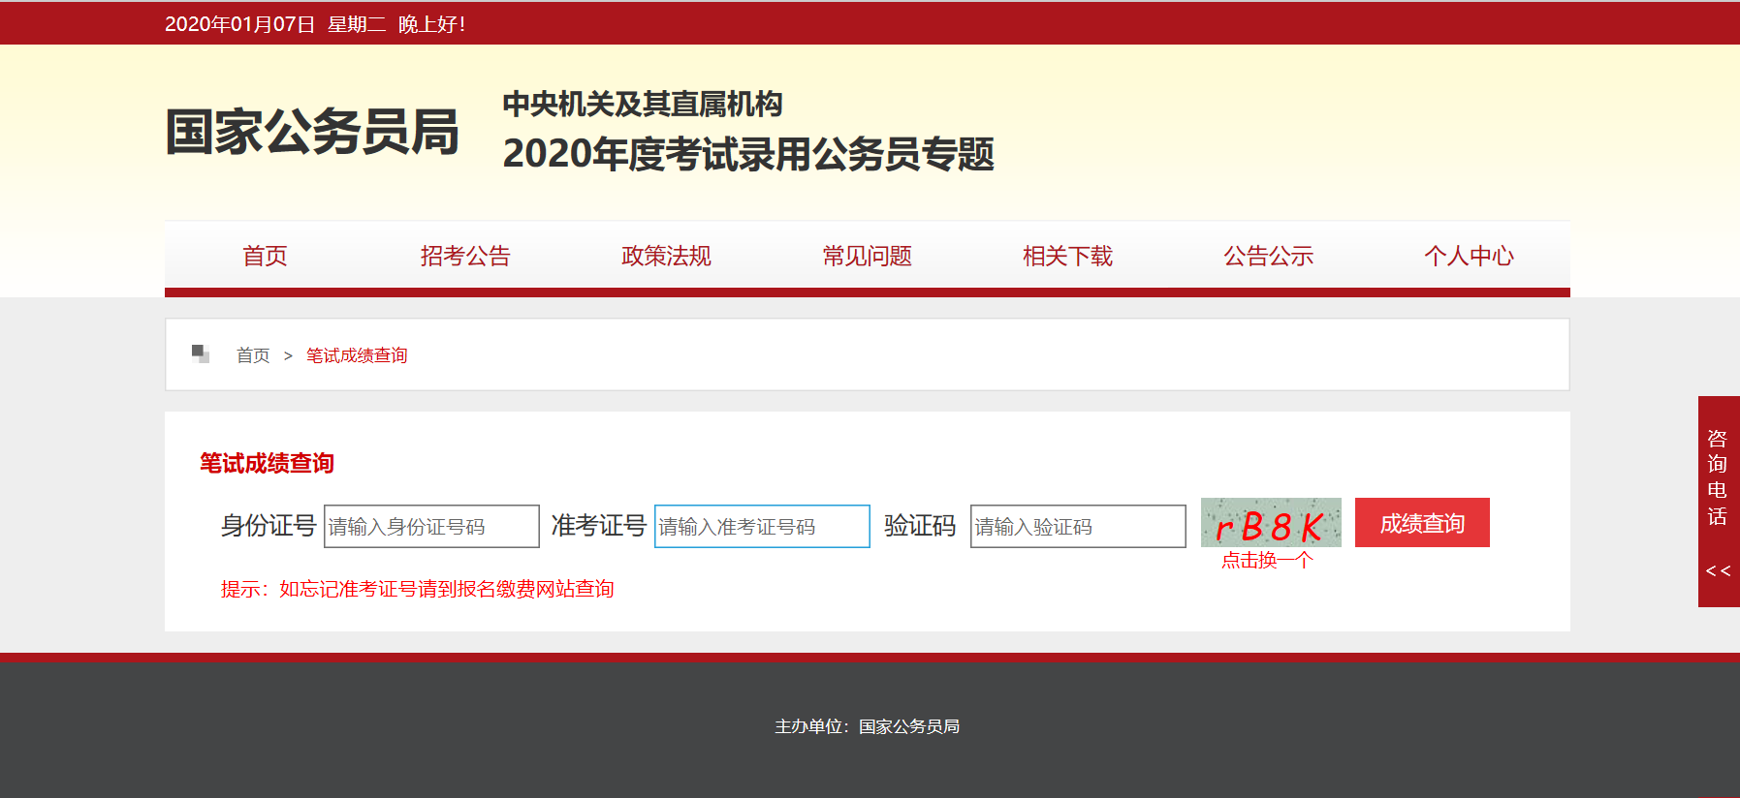1740x798 pixels.
Task: Open the 常见问题 page
Action: (x=867, y=256)
